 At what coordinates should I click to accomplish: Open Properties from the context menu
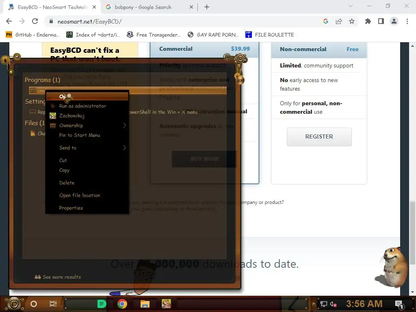pos(87,208)
